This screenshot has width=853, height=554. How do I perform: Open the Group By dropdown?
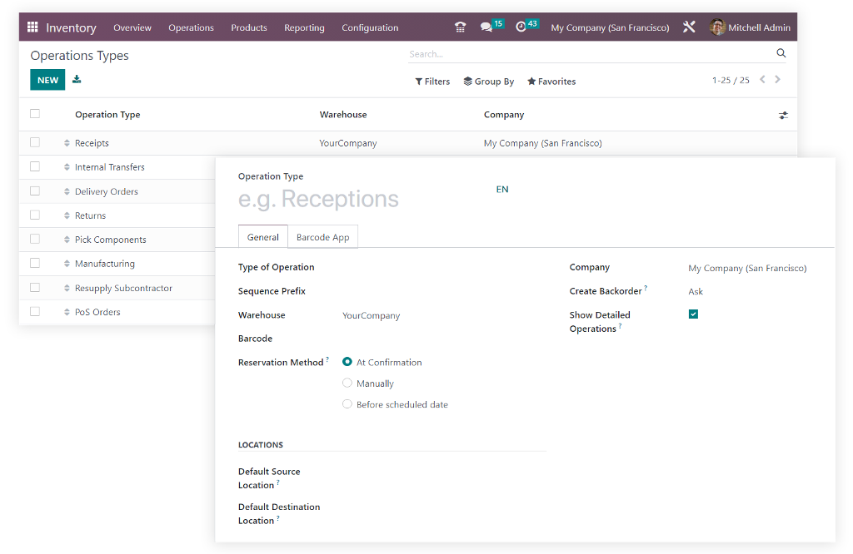click(x=489, y=81)
